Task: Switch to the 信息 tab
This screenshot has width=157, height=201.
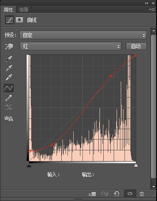Action: 24,10
